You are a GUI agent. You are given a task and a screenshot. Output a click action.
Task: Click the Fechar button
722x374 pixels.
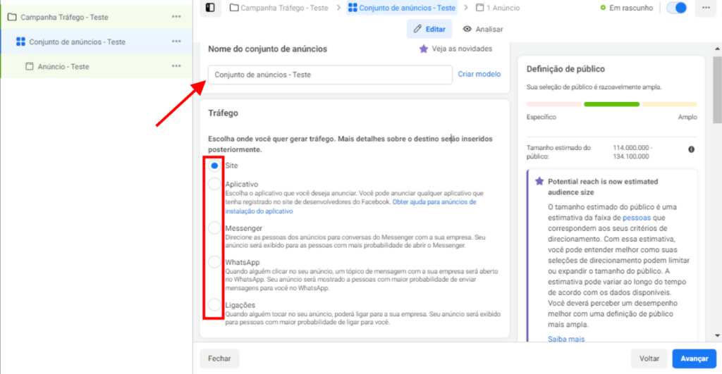coord(219,359)
